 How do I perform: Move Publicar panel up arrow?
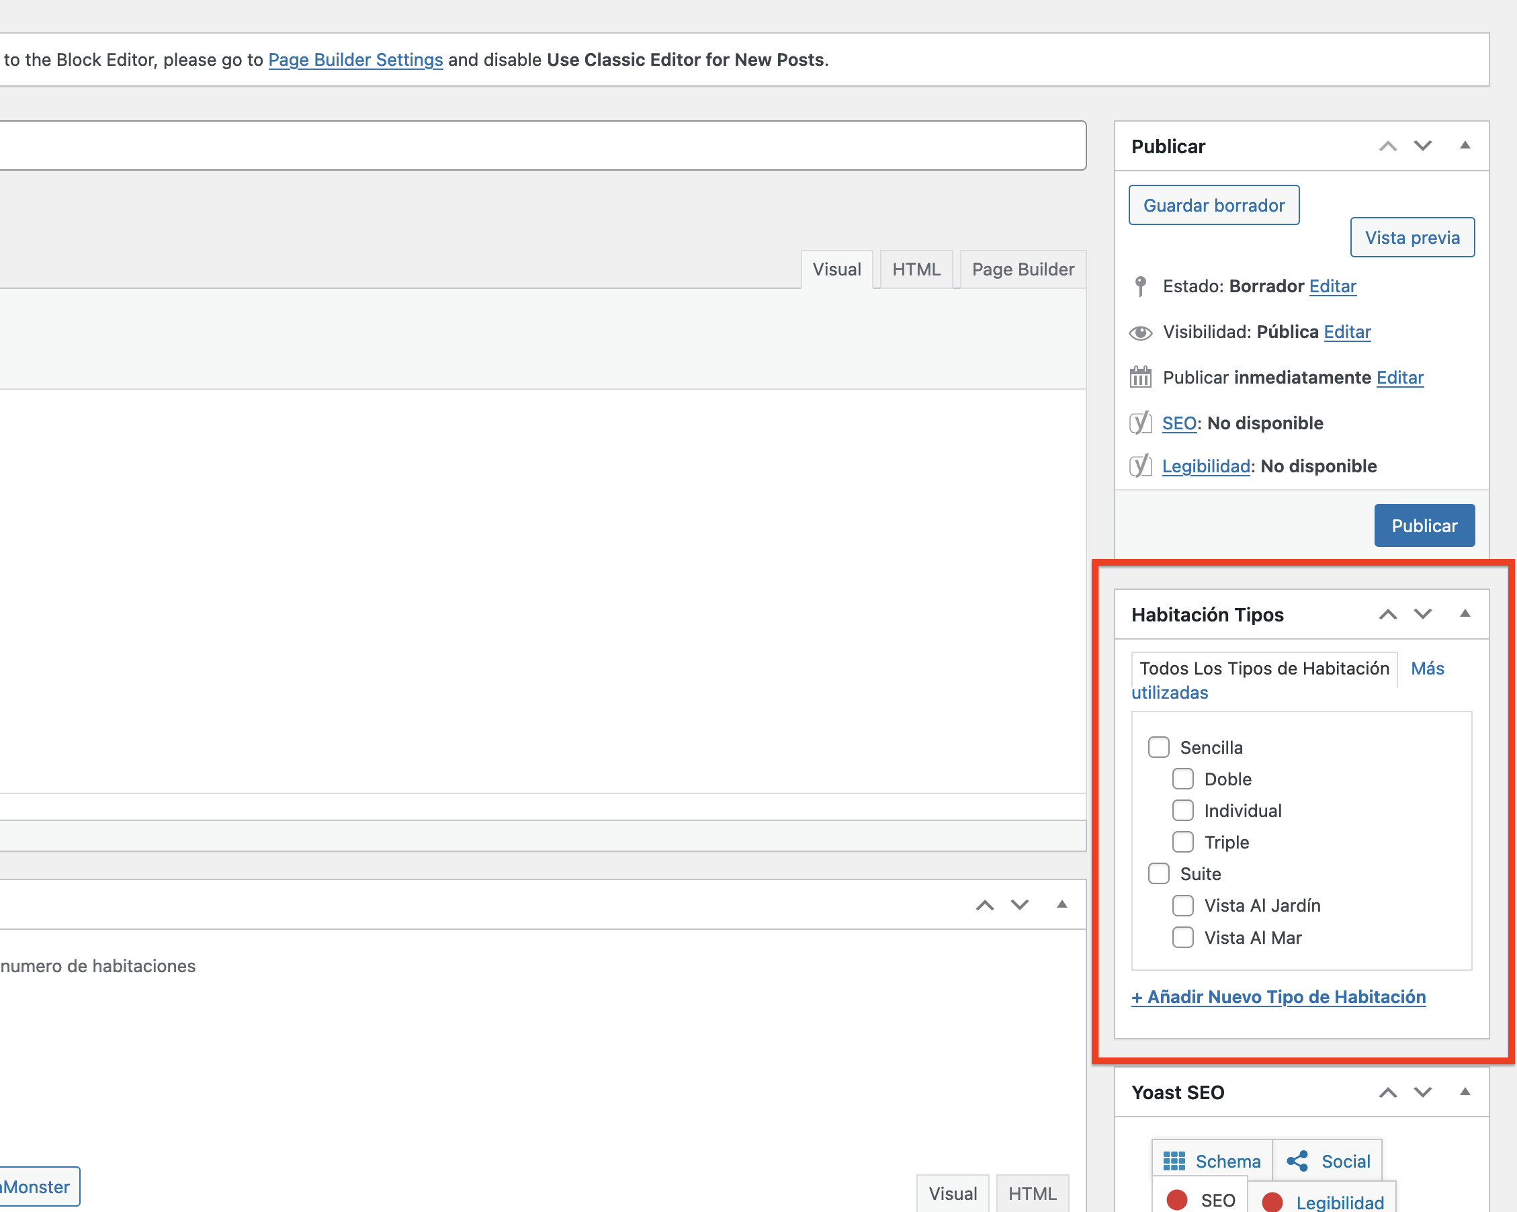coord(1387,146)
